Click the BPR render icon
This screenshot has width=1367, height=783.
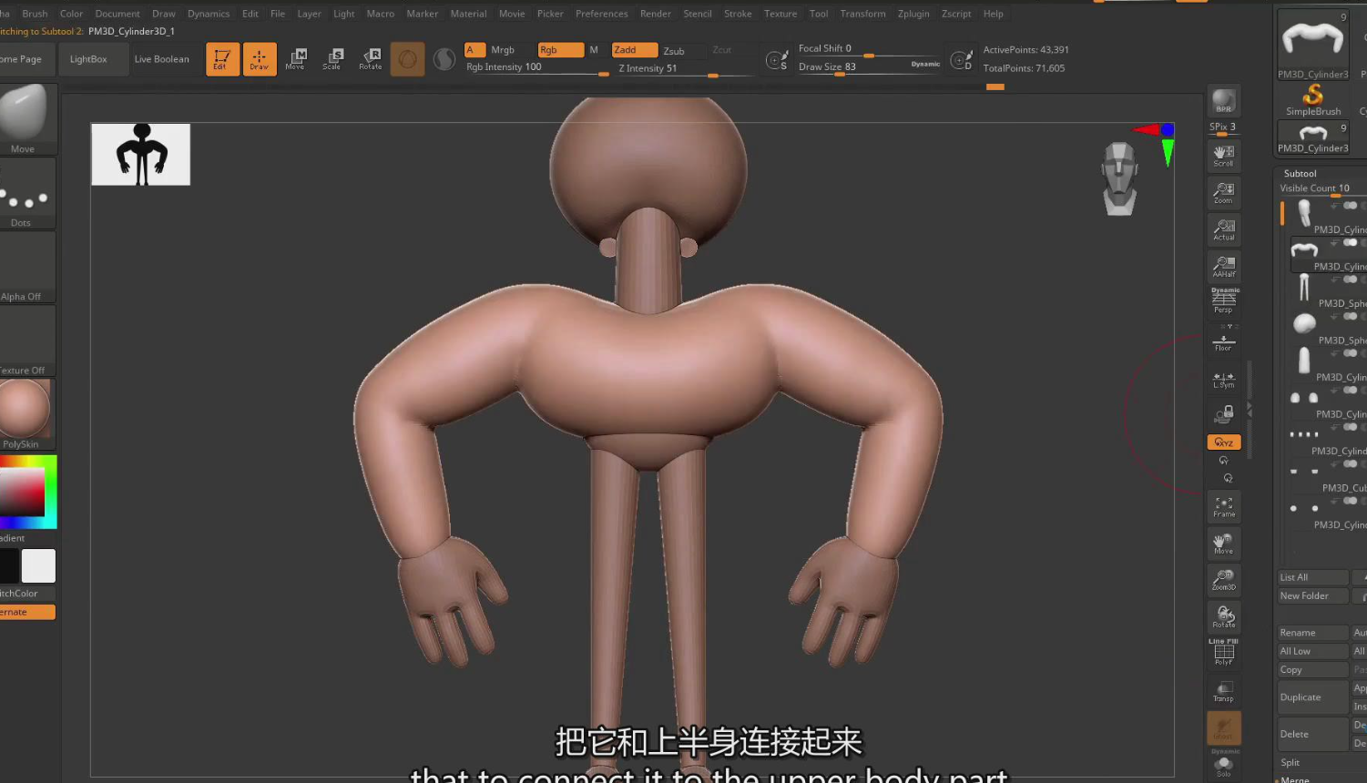coord(1223,101)
